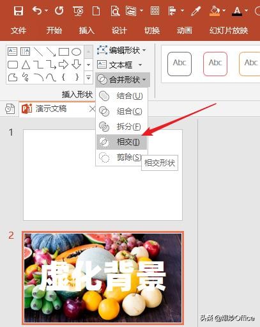Select the curve shape tool
This screenshot has height=327, width=260.
point(51,77)
